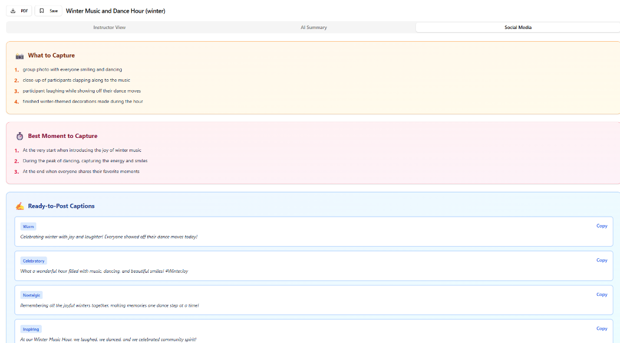This screenshot has height=343, width=620.
Task: Click the Celebratory tone tag
Action: click(34, 261)
